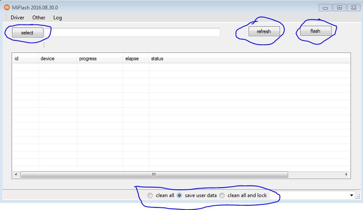The height and width of the screenshot is (210, 363).
Task: Expand the bottom script dropdown arrow
Action: coord(351,195)
